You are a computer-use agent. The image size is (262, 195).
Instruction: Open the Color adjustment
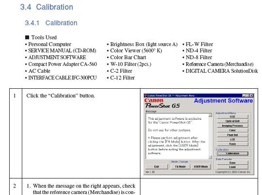click(x=232, y=130)
